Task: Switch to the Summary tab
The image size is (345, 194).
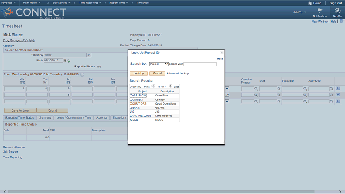Action: [45, 117]
